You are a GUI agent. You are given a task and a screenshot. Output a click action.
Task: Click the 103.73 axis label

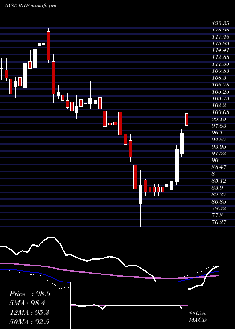coord(221,99)
